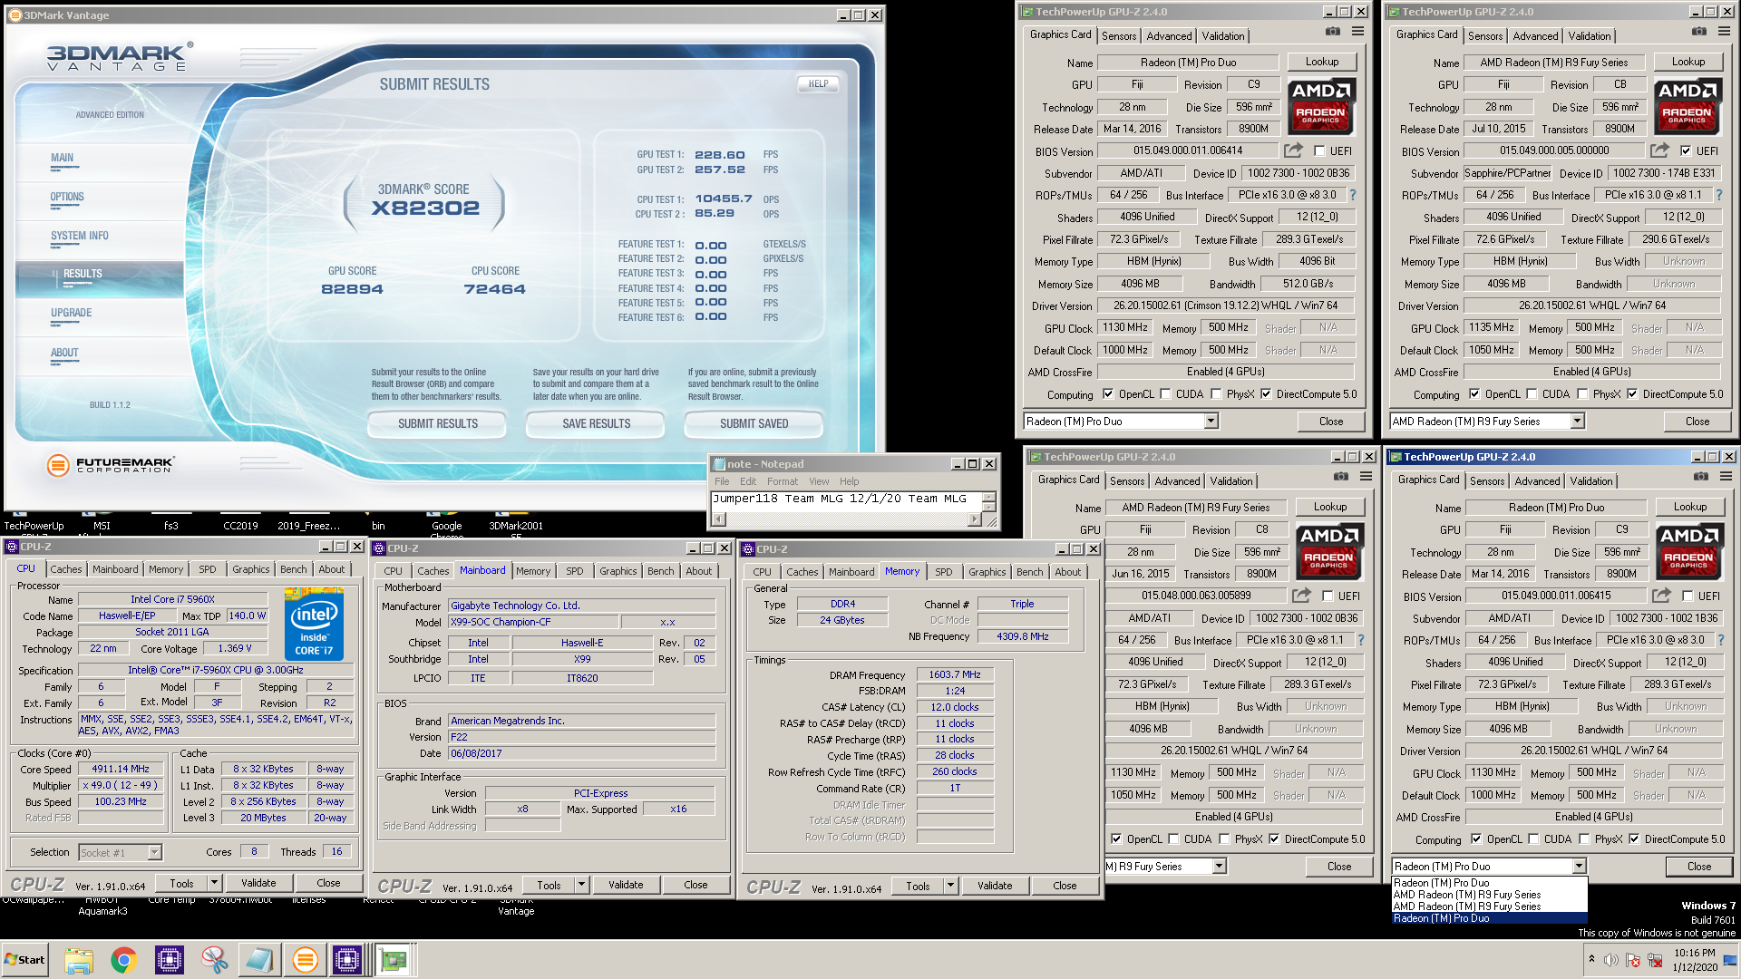
Task: Open System Info section in 3DMark Vantage sidebar
Action: click(80, 236)
